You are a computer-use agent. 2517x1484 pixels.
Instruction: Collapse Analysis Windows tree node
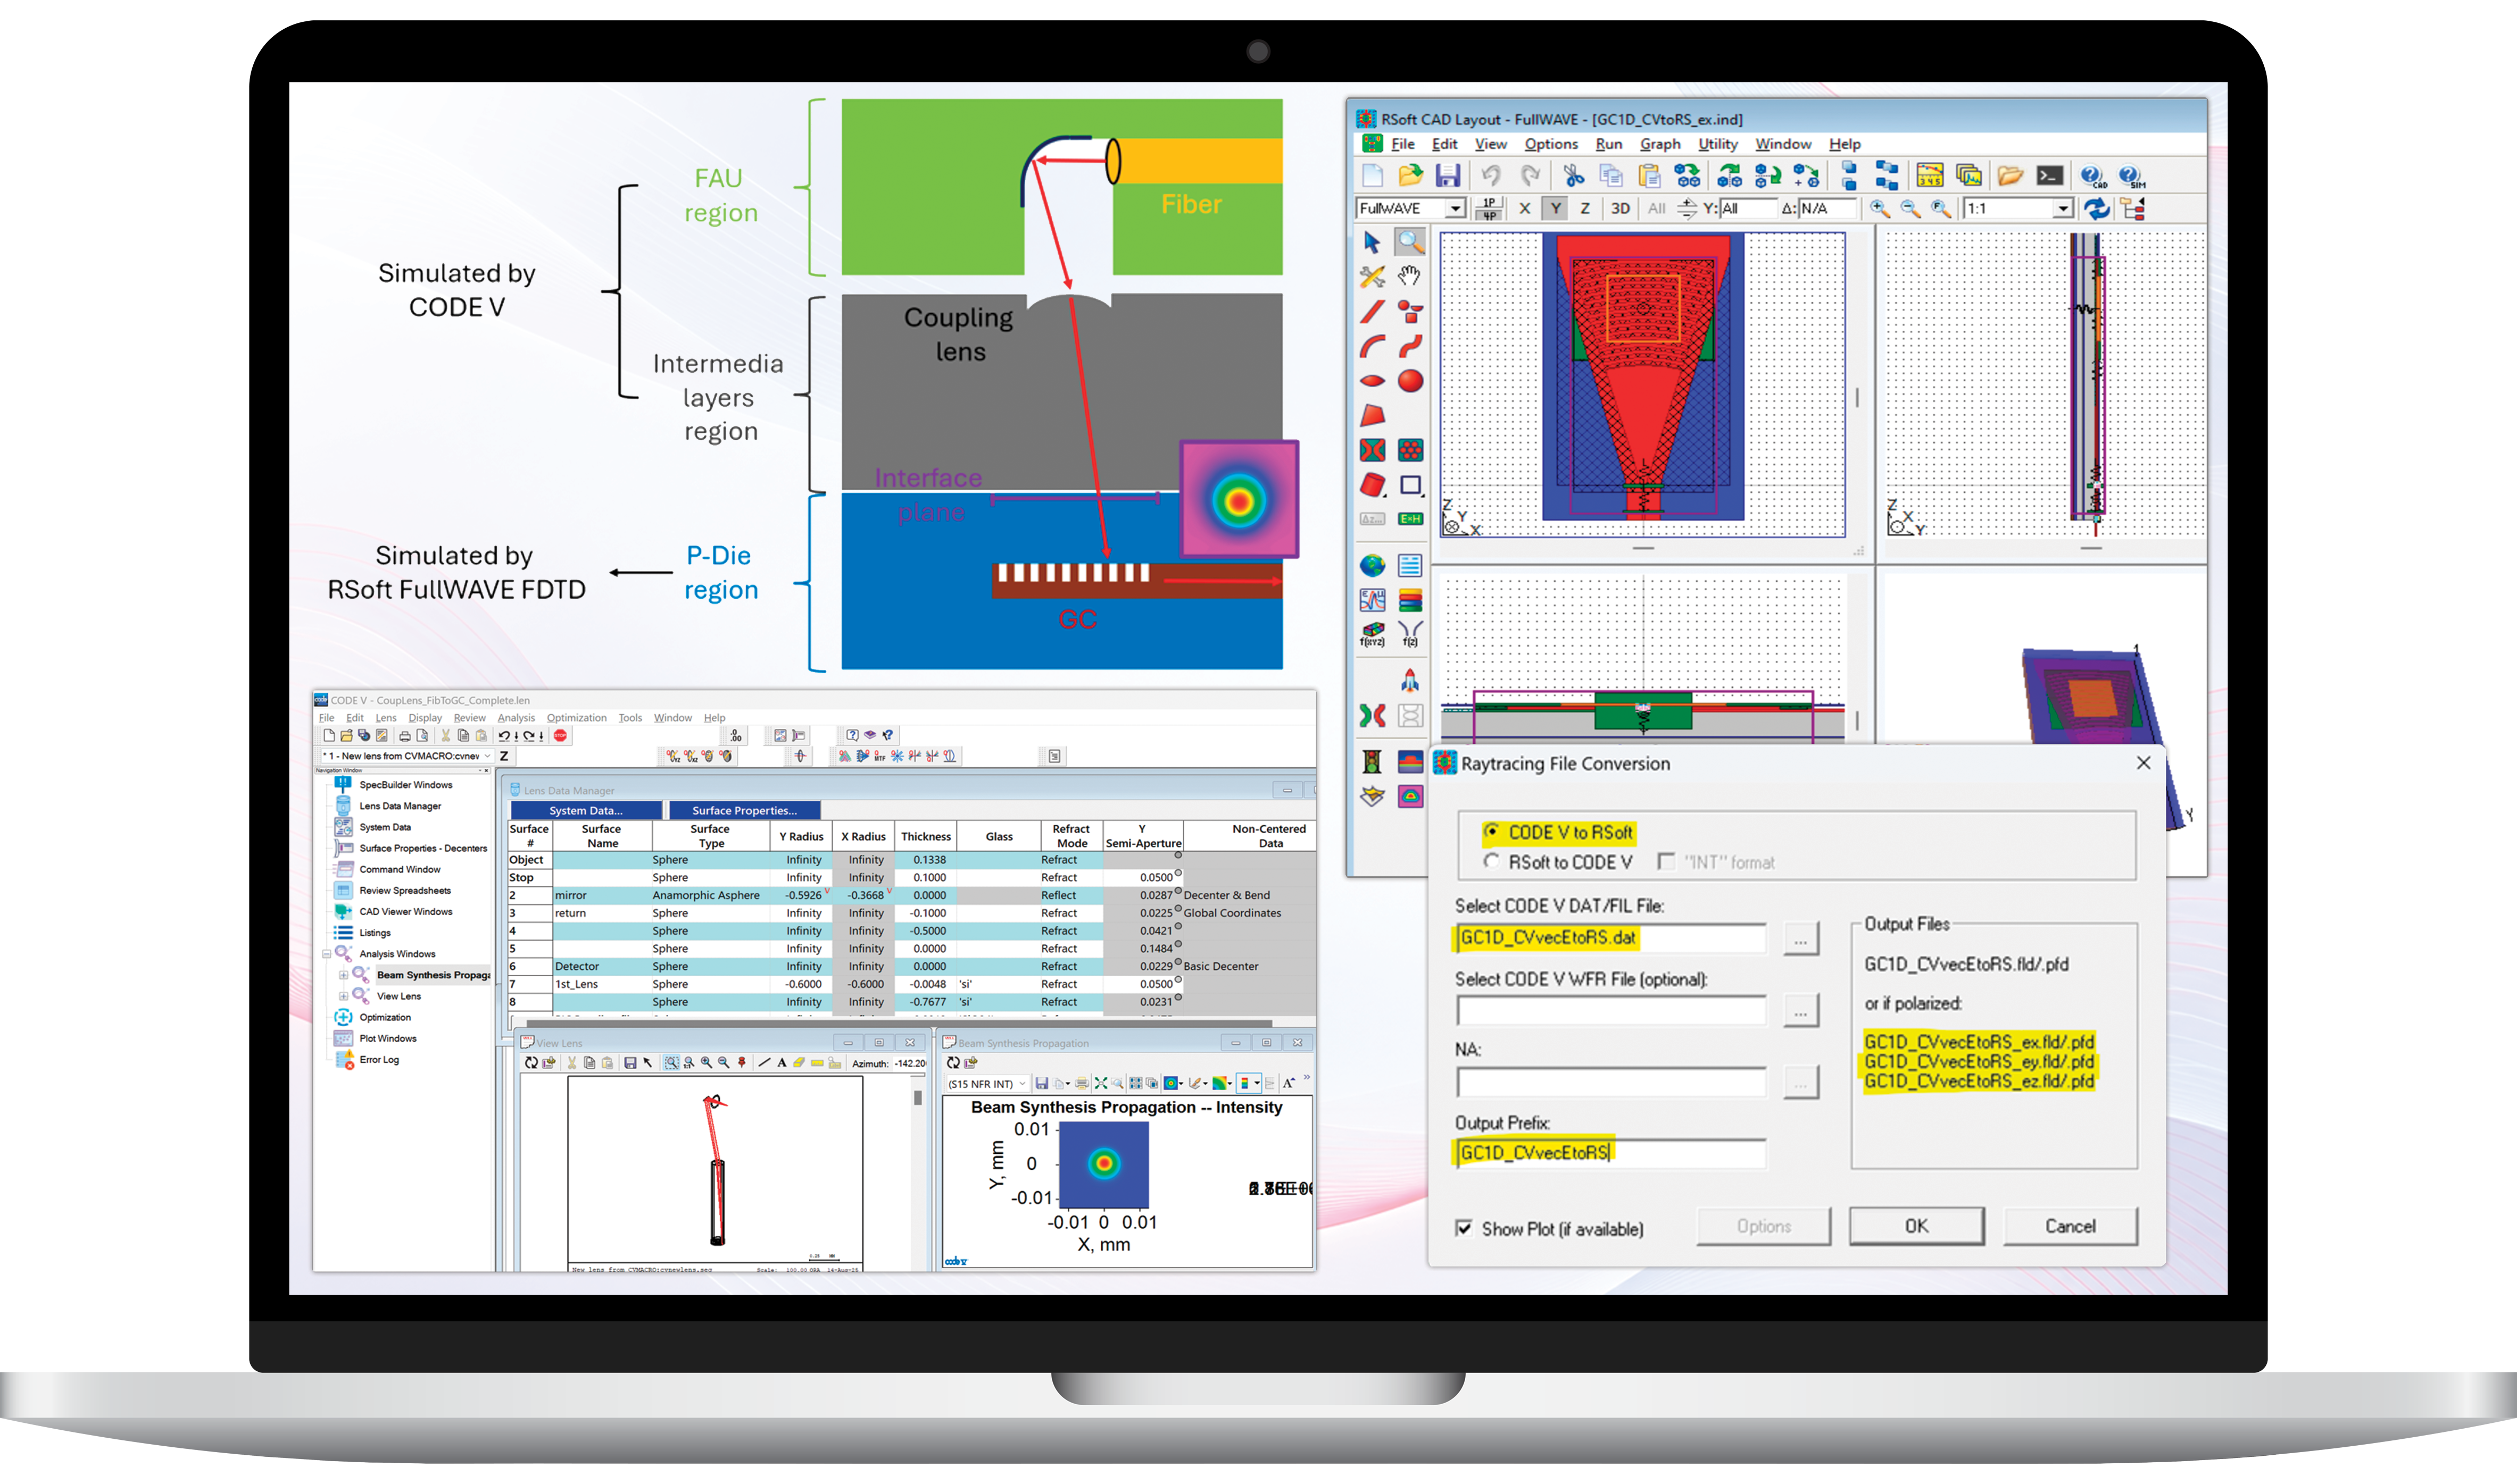pyautogui.click(x=326, y=954)
